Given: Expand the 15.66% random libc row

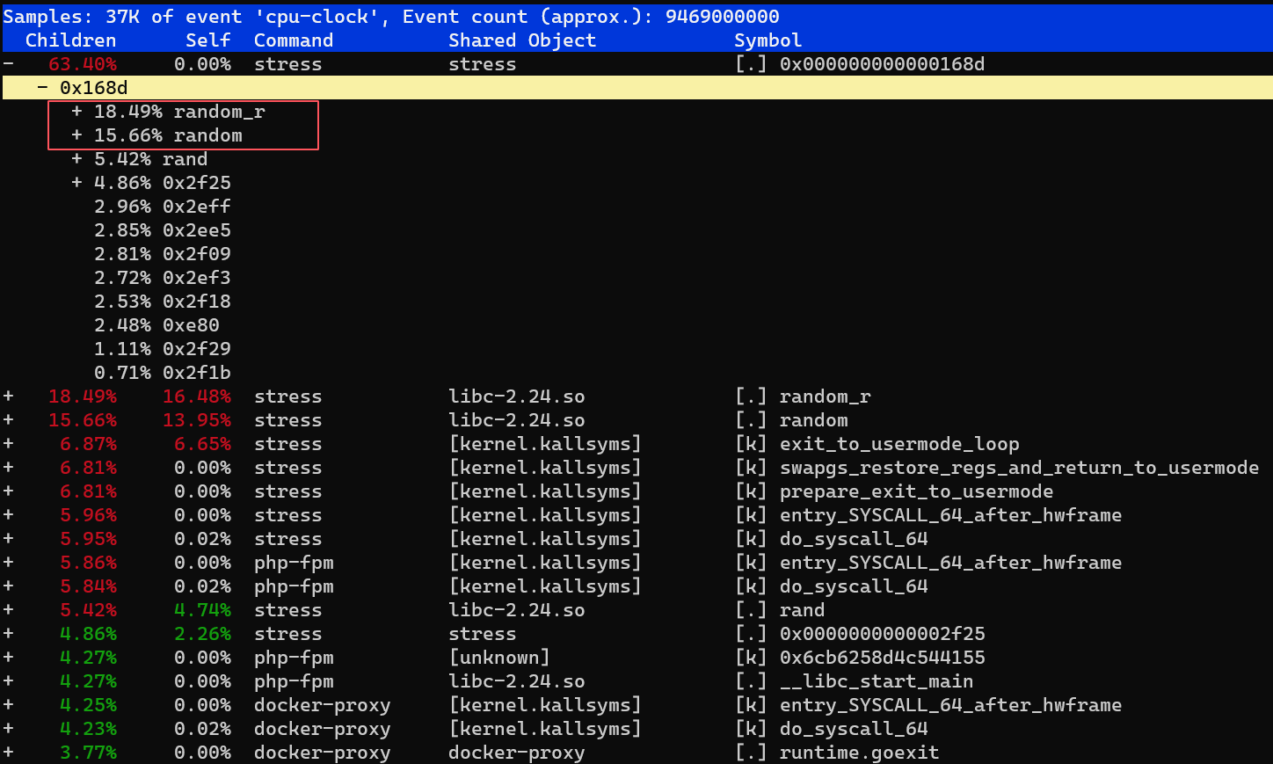Looking at the screenshot, I should pyautogui.click(x=8, y=420).
